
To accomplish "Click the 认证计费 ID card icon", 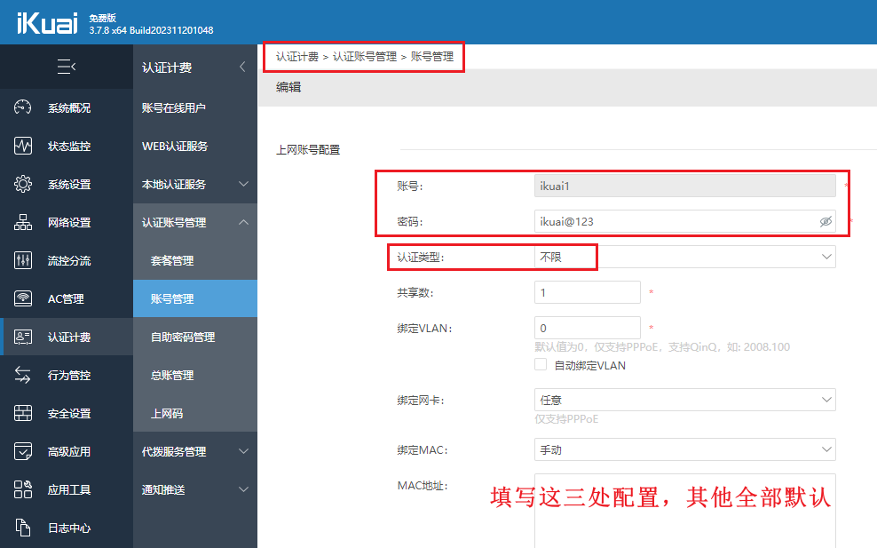I will (x=23, y=337).
